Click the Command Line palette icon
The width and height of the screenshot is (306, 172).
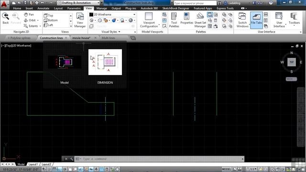click(210, 15)
